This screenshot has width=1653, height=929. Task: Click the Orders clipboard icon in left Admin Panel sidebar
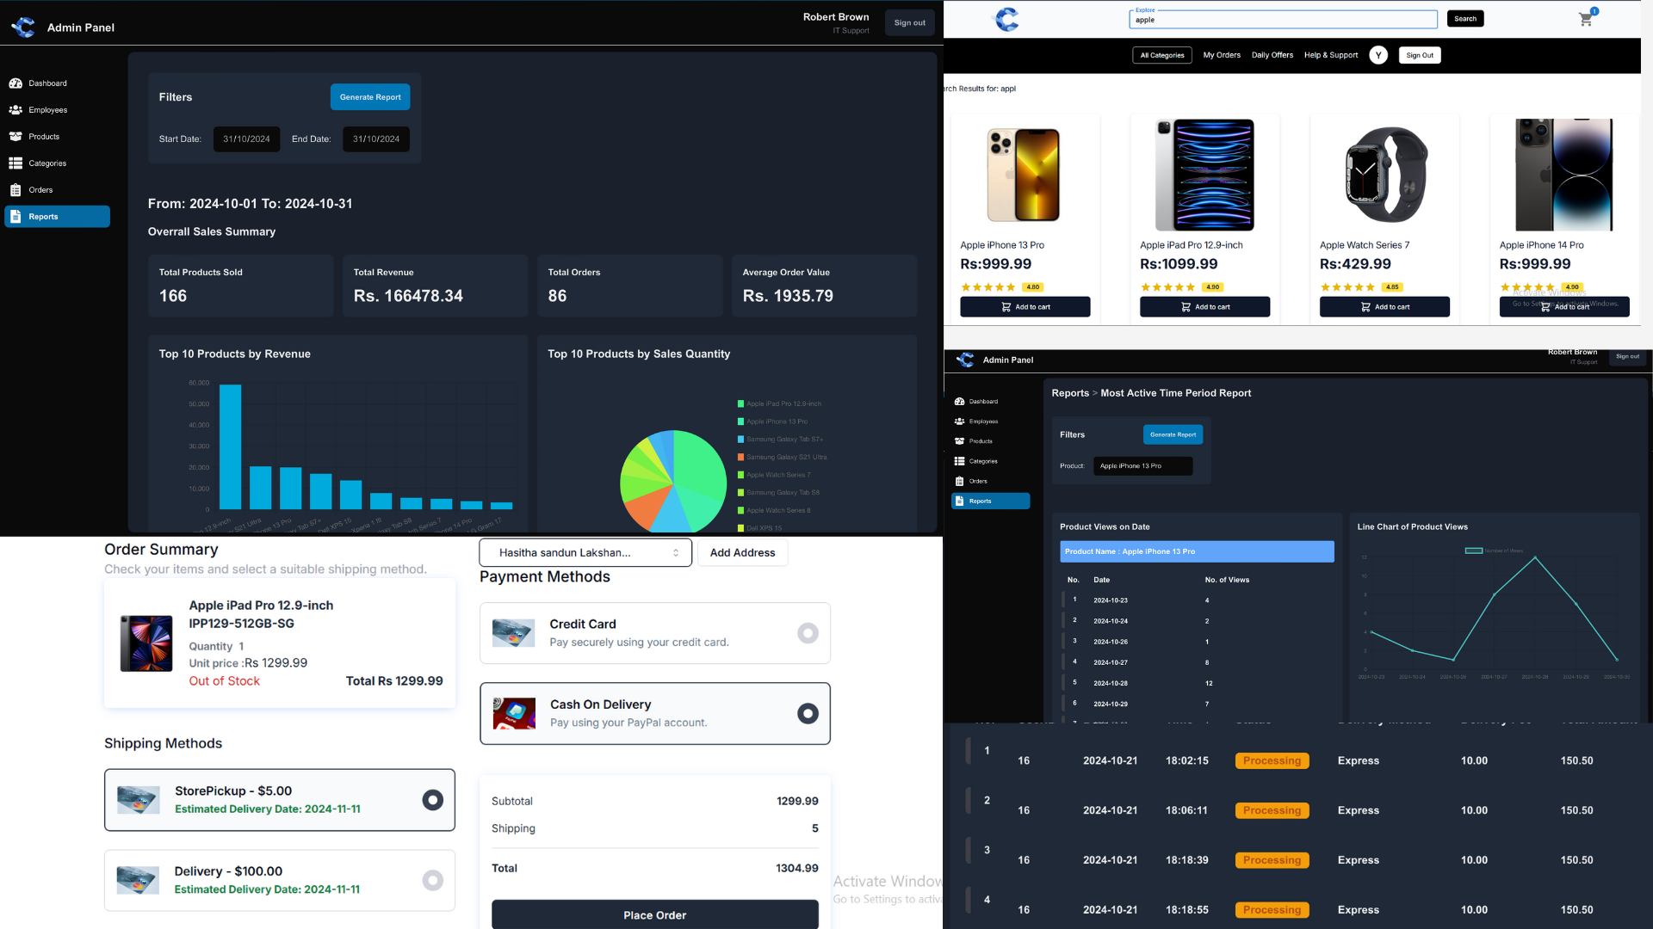pos(15,190)
